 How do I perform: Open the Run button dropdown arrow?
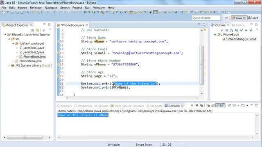click(98, 12)
